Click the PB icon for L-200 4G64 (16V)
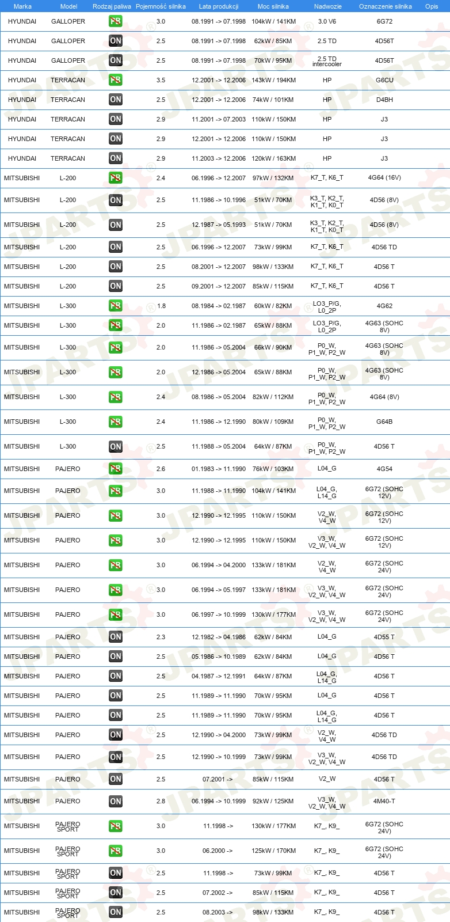This screenshot has width=450, height=922. pyautogui.click(x=116, y=178)
